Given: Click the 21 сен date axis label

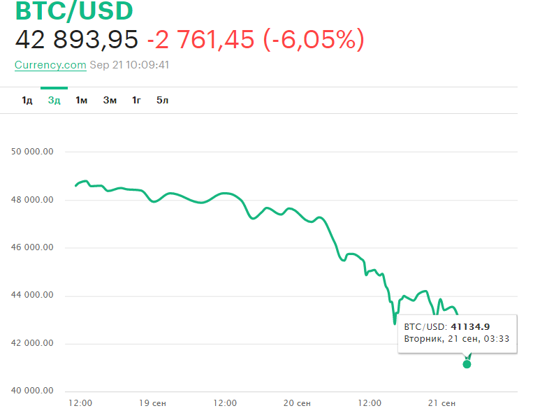Looking at the screenshot, I should 442,403.
